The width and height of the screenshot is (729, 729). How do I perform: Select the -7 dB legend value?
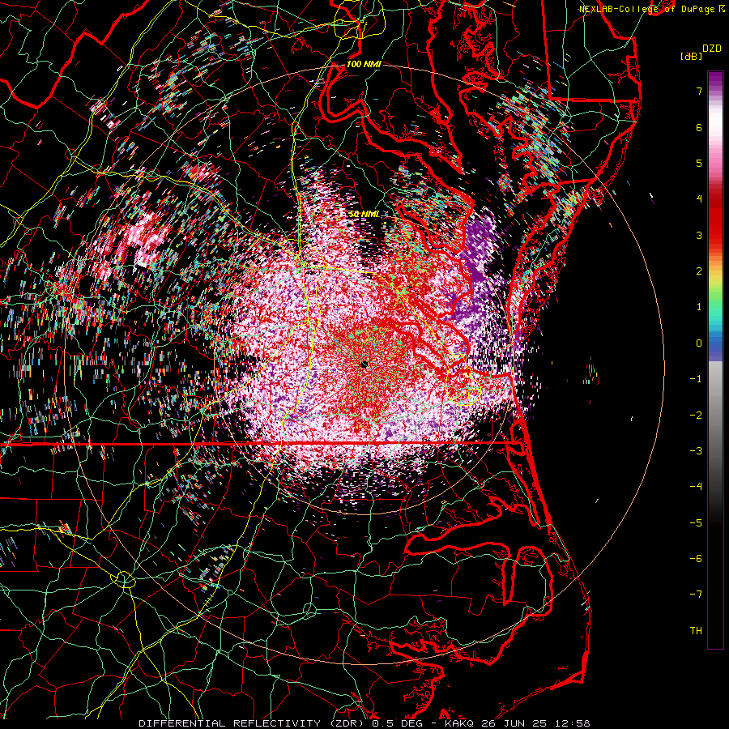[696, 595]
